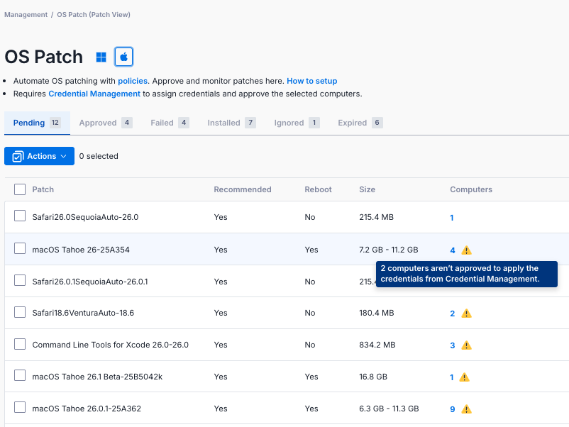The image size is (569, 427).
Task: Open computer count 1 for macOS Tahoe 26.1 Beta
Action: point(452,377)
